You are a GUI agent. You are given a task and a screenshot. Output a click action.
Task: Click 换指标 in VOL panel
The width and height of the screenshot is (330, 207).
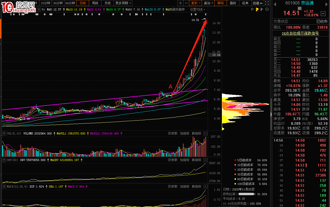click(x=196, y=133)
